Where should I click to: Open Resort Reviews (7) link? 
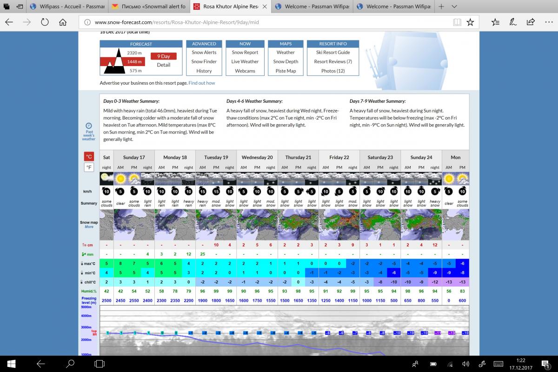click(333, 61)
